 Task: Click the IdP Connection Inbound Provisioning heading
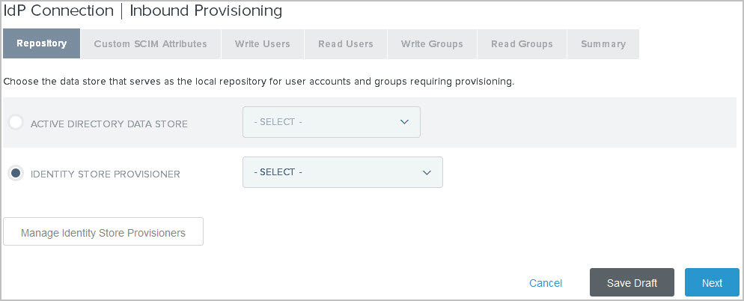pos(143,11)
